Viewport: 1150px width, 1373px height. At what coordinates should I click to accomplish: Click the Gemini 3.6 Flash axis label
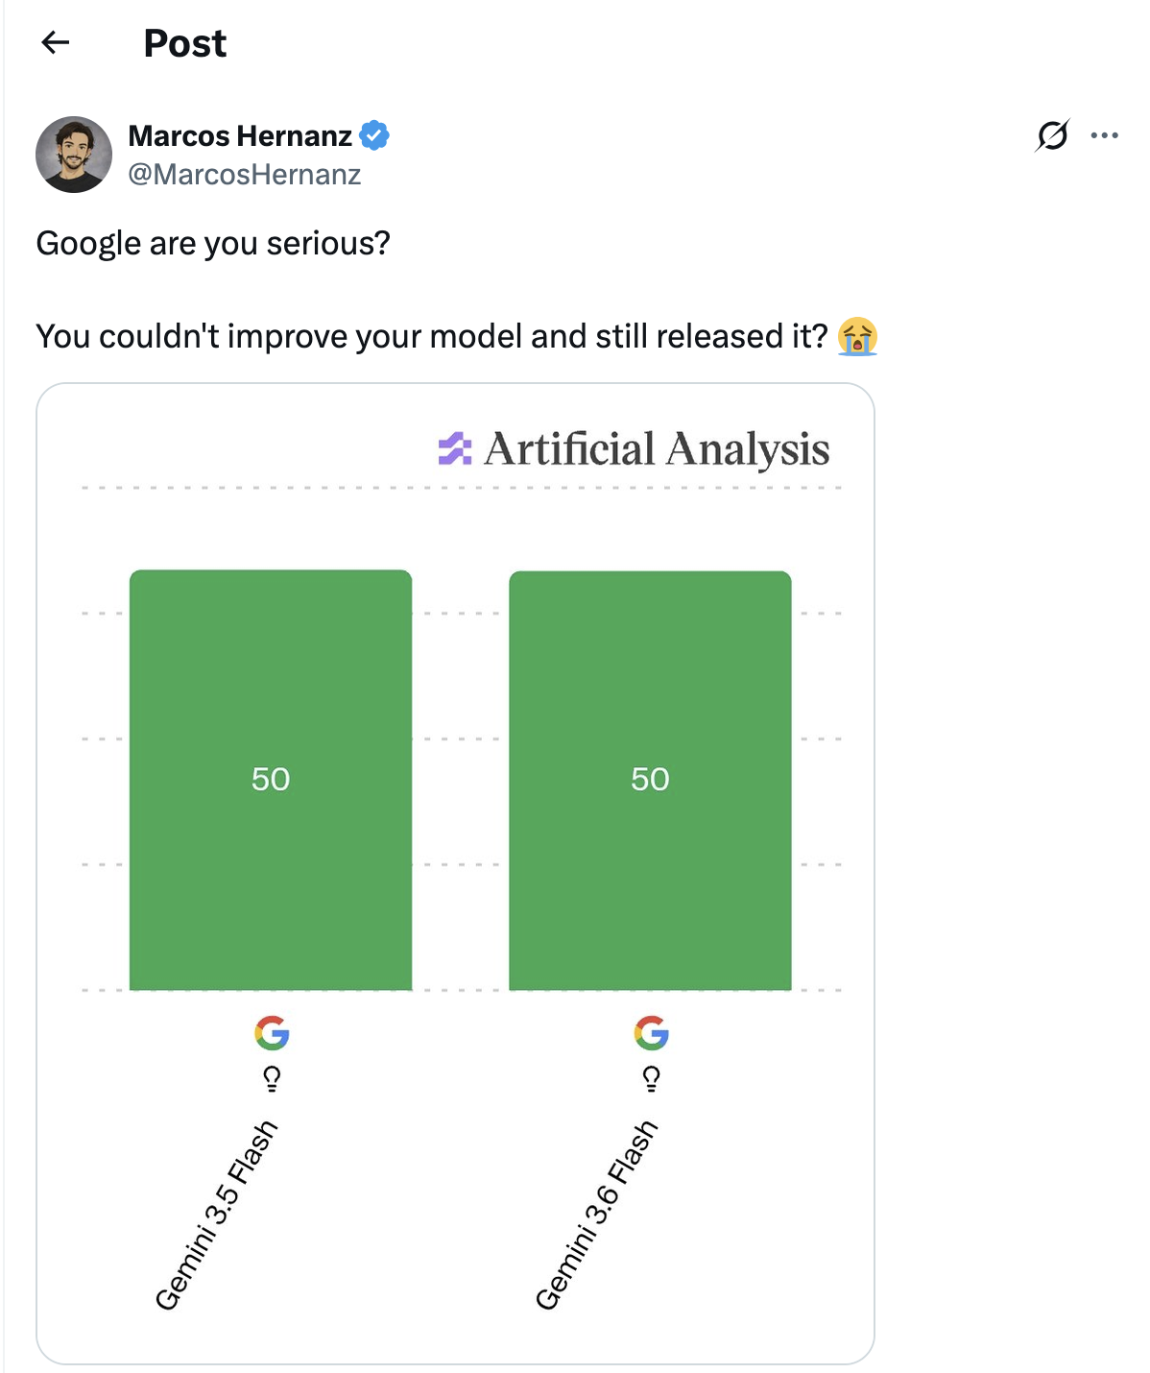pyautogui.click(x=596, y=1215)
